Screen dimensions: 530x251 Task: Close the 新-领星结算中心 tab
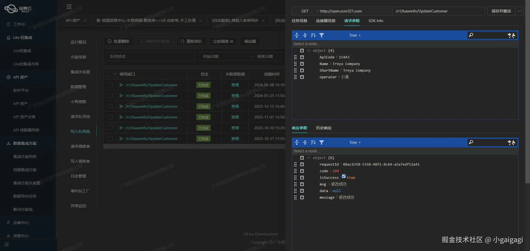(x=200, y=21)
